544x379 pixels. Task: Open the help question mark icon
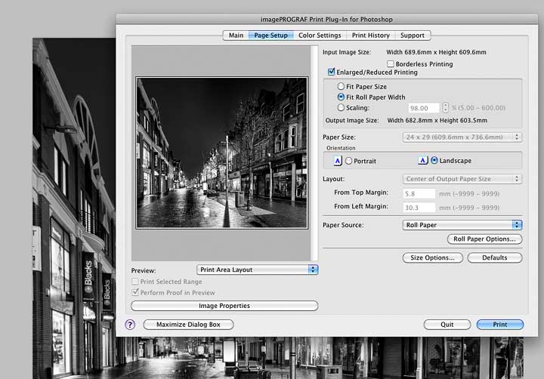(130, 325)
